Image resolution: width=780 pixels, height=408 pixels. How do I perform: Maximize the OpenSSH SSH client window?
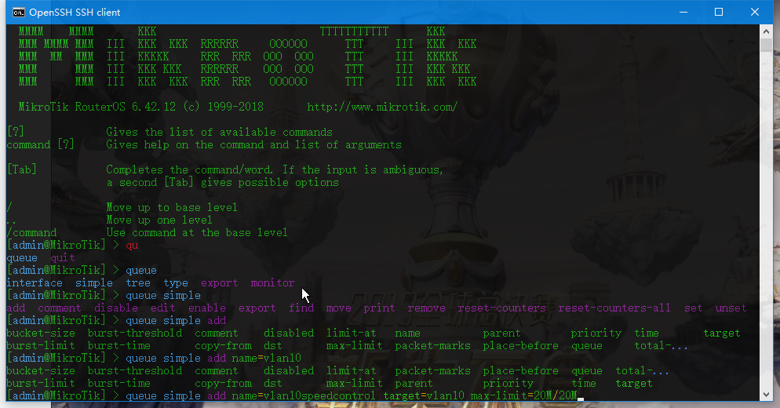[719, 12]
